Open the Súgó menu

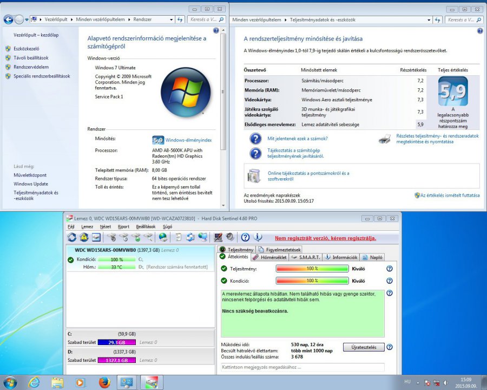(167, 227)
